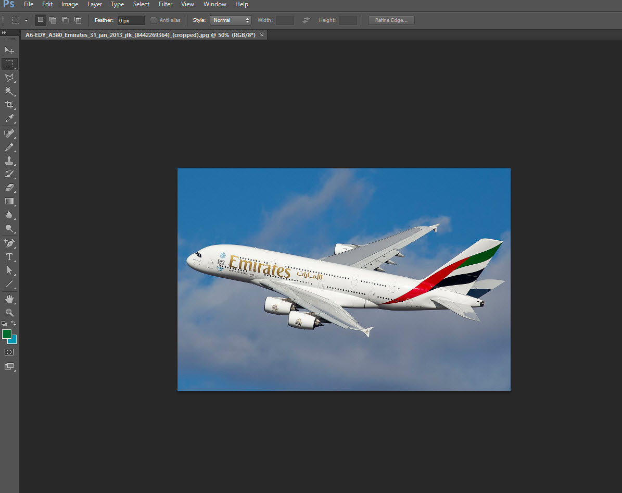622x493 pixels.
Task: Click the Width input field
Action: (x=285, y=20)
